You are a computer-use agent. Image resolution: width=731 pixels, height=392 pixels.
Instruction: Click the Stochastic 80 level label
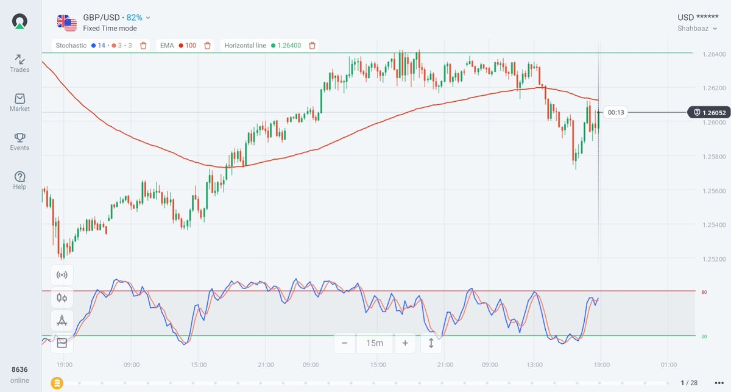(704, 293)
